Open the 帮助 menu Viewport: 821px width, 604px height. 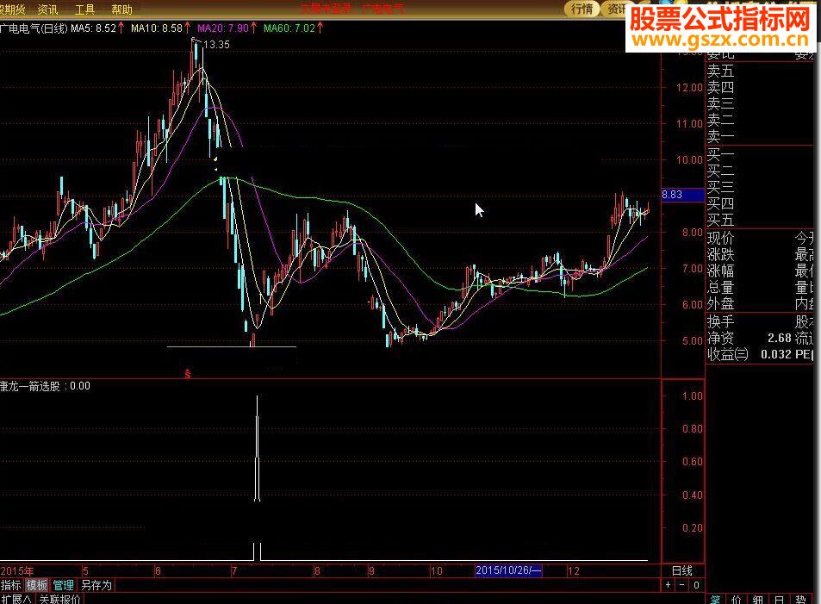[x=121, y=9]
